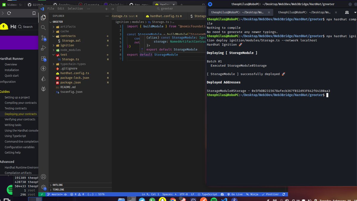This screenshot has width=357, height=201.
Task: Open the PlatformIO alien icon
Action: point(43,89)
